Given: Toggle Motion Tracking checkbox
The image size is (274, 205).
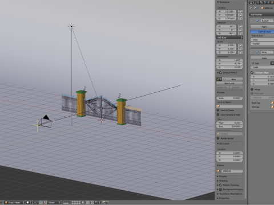Looking at the screenshot, I should 221,185.
